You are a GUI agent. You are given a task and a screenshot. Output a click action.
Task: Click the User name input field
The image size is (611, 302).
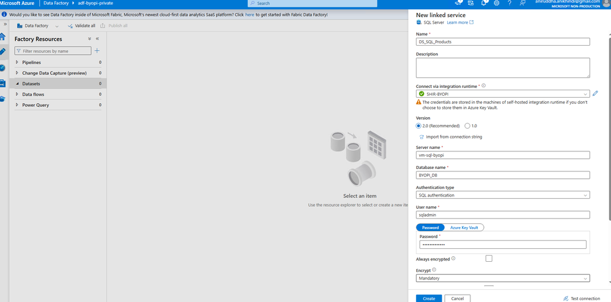[x=503, y=215]
